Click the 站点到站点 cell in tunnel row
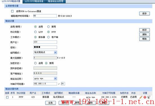The image size is (155, 106). click(x=59, y=97)
